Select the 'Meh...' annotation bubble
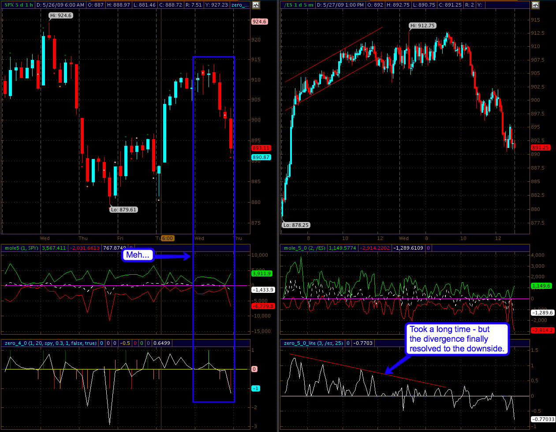Image resolution: width=556 pixels, height=432 pixels. tap(138, 255)
